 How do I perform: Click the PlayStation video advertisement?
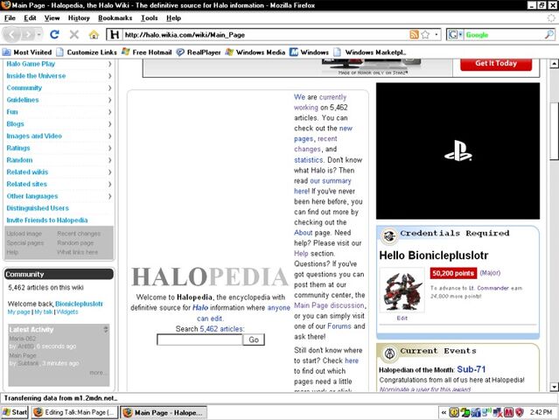click(458, 151)
